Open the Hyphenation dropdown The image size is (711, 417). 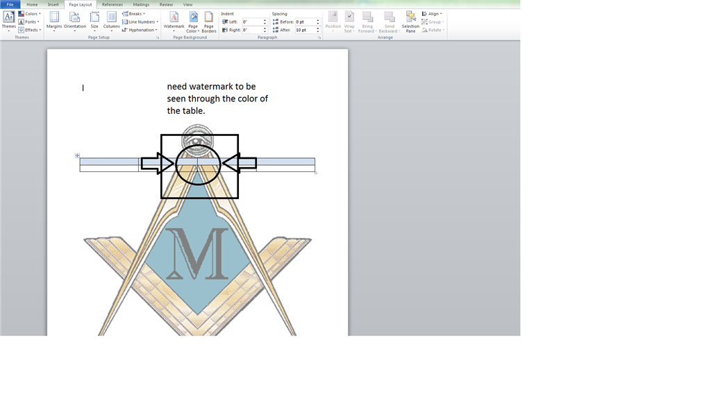point(140,30)
